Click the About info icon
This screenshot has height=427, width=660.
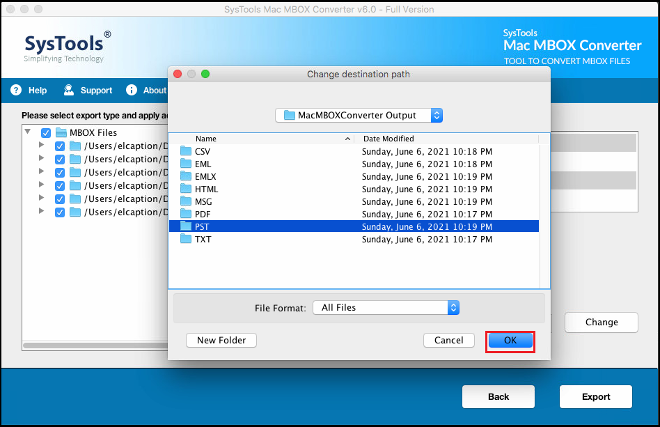click(132, 90)
